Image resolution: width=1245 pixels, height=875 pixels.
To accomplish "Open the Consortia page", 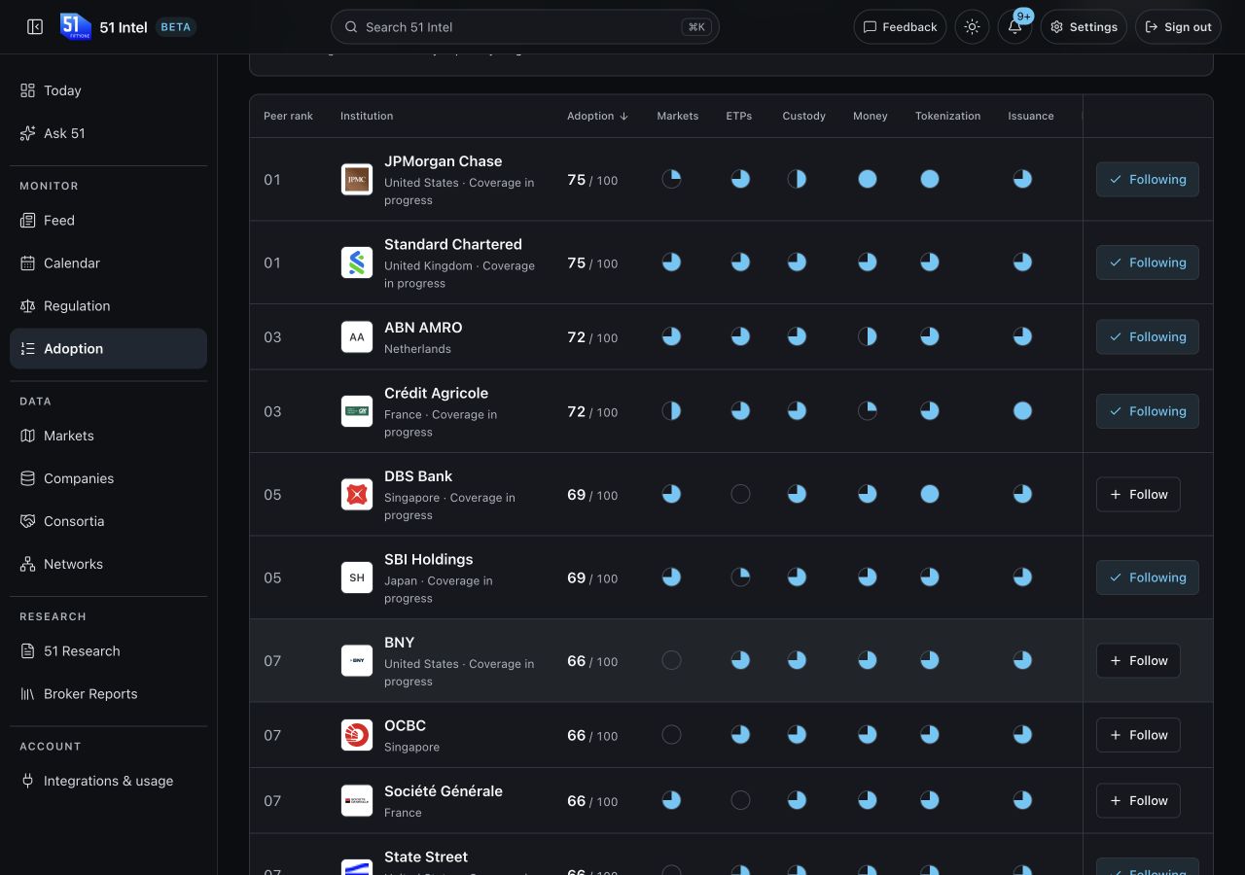I will (x=108, y=521).
